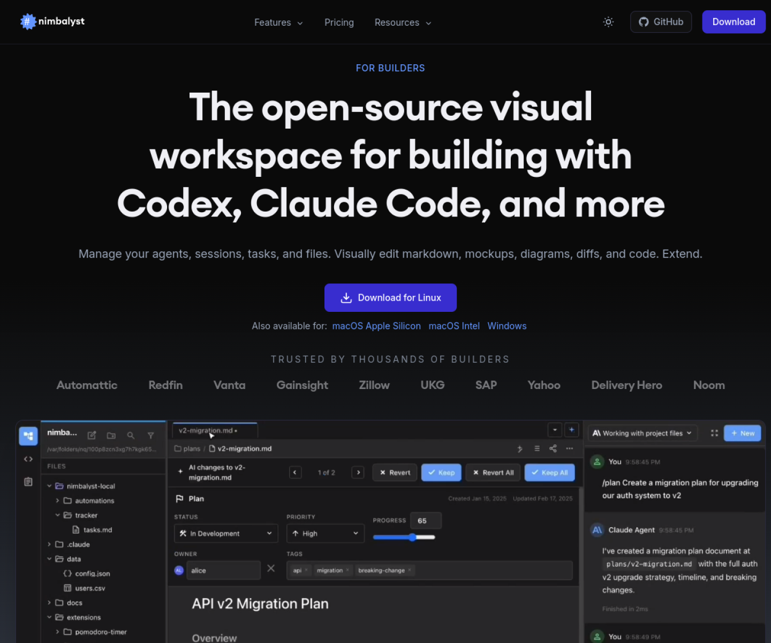The image size is (771, 643).
Task: Click the Claude Agent avatar in the chat
Action: [x=597, y=530]
